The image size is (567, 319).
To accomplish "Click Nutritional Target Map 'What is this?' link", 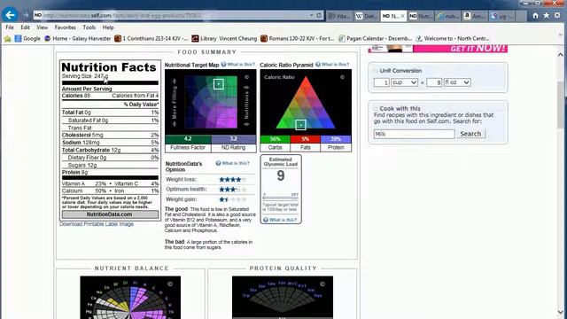I will (238, 65).
